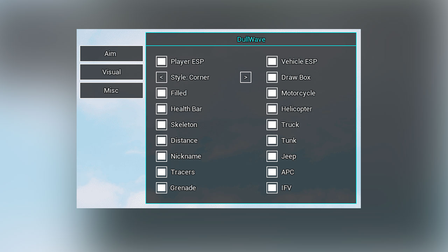Enable the Truck checkbox

click(272, 125)
